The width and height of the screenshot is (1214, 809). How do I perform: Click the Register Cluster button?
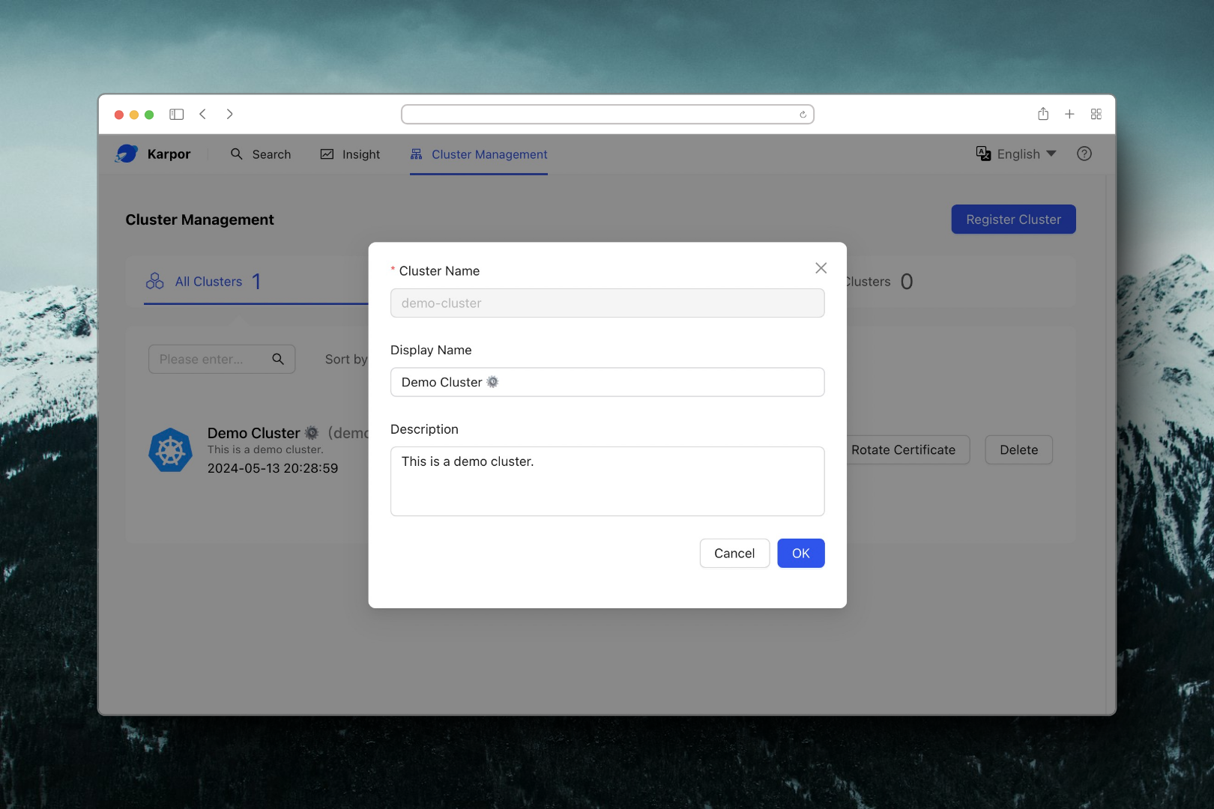click(1012, 219)
